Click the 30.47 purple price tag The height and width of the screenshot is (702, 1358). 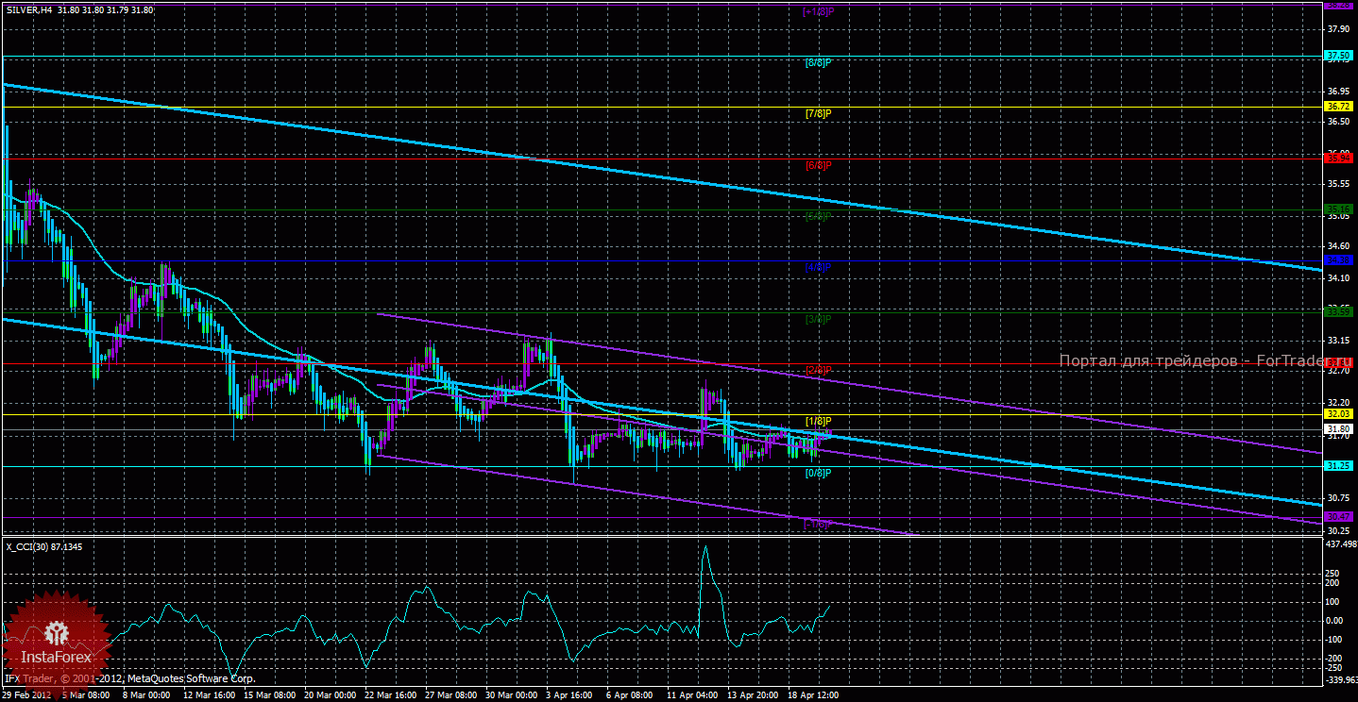click(x=1339, y=517)
